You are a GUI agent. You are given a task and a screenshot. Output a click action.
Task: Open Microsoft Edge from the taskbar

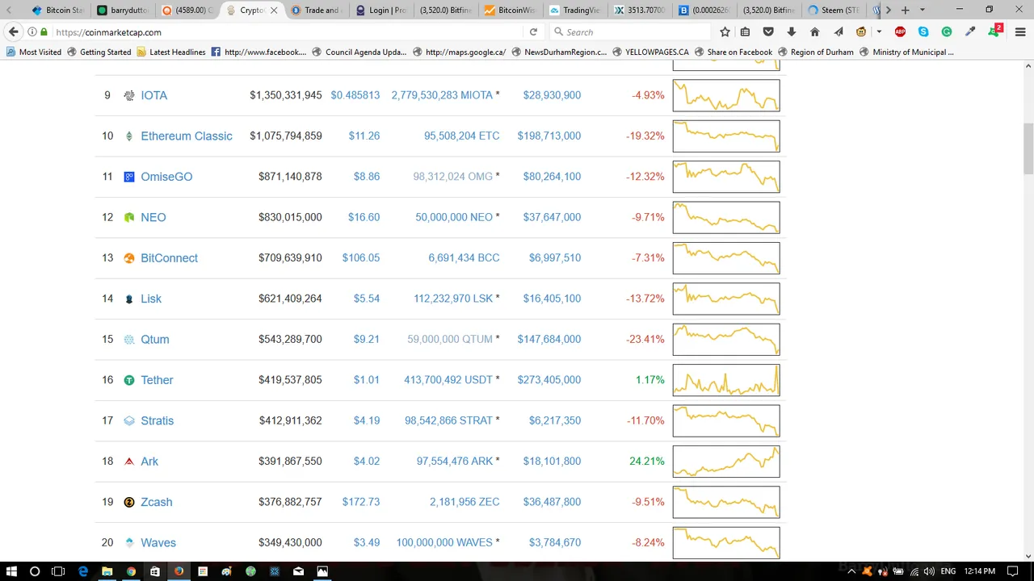pyautogui.click(x=82, y=571)
